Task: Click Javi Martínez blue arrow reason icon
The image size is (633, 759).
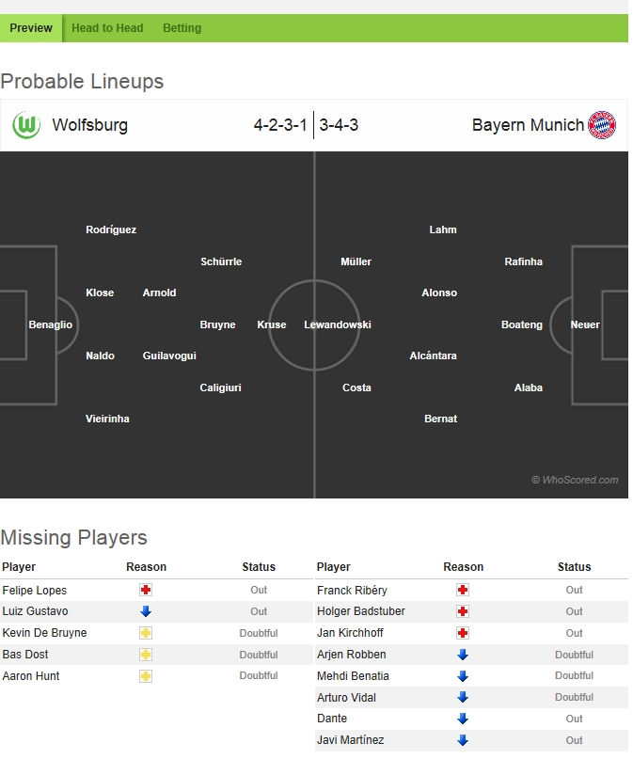Action: (x=463, y=740)
